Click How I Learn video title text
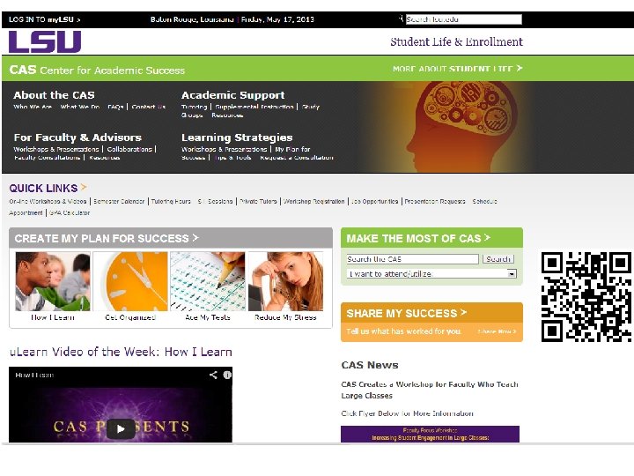The width and height of the screenshot is (634, 476). [34, 376]
